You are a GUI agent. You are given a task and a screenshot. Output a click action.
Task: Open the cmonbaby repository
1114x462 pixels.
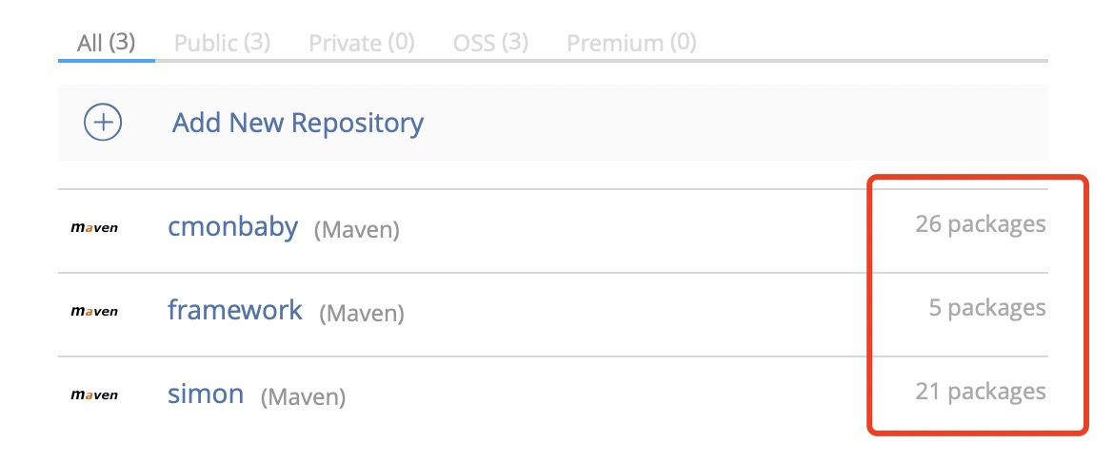[232, 227]
